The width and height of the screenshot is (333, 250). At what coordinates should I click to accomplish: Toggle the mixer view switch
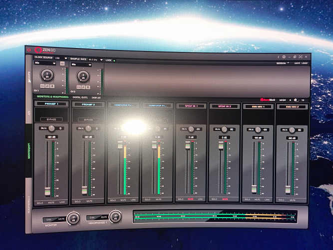(x=295, y=100)
